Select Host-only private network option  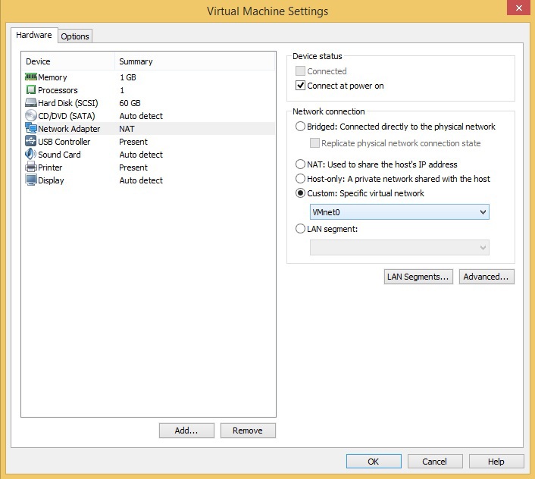tap(301, 179)
